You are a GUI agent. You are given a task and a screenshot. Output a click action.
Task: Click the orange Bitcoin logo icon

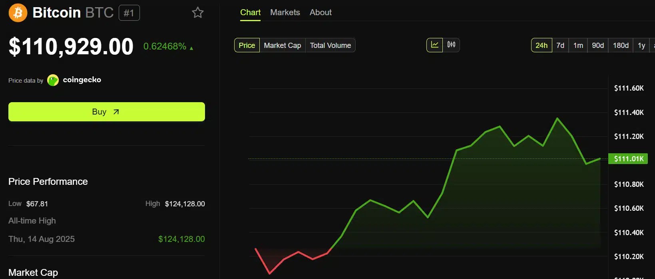coord(18,13)
